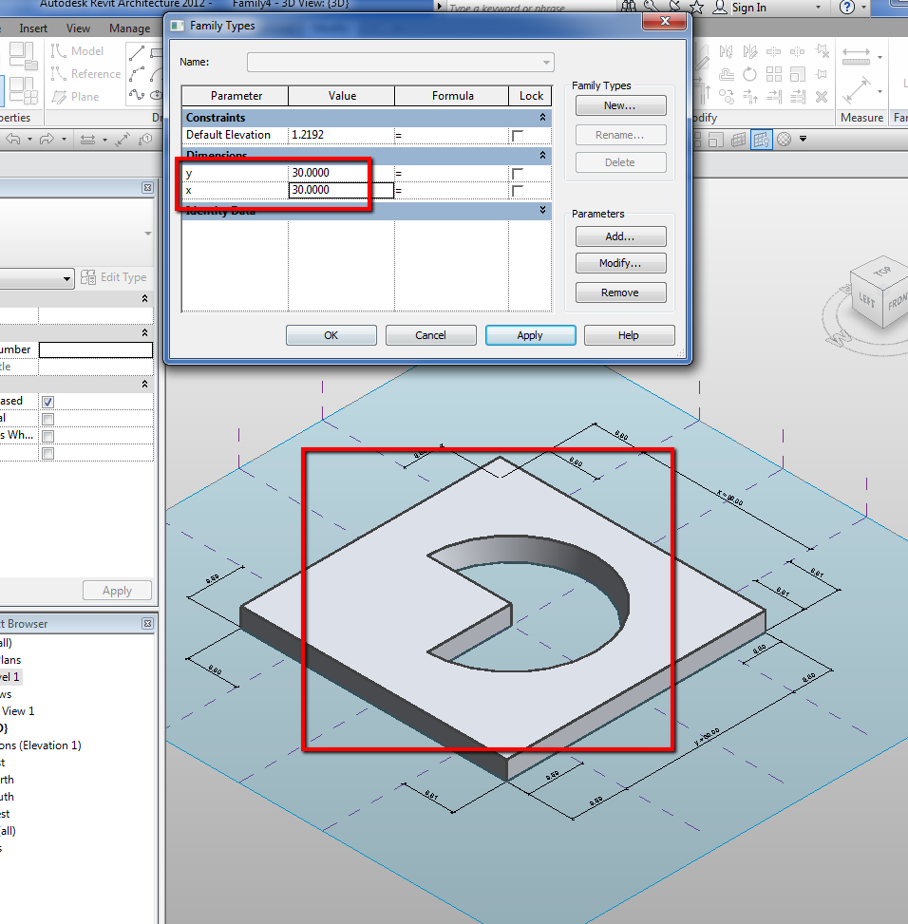Open the Help question mark icon
Screen dimensions: 908x924
pos(848,8)
